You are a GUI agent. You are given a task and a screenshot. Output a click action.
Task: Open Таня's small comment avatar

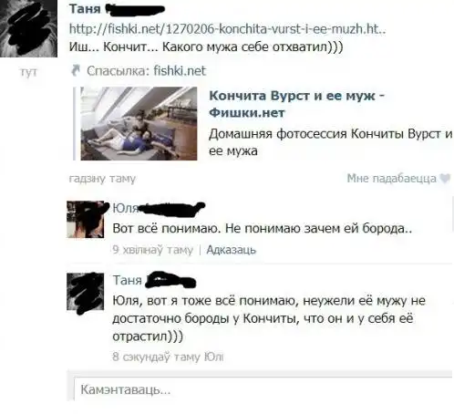[x=86, y=292]
